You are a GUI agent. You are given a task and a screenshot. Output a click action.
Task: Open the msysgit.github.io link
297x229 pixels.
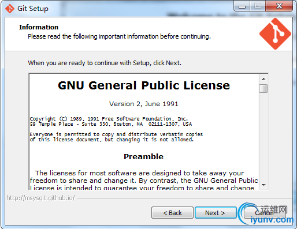[40, 198]
